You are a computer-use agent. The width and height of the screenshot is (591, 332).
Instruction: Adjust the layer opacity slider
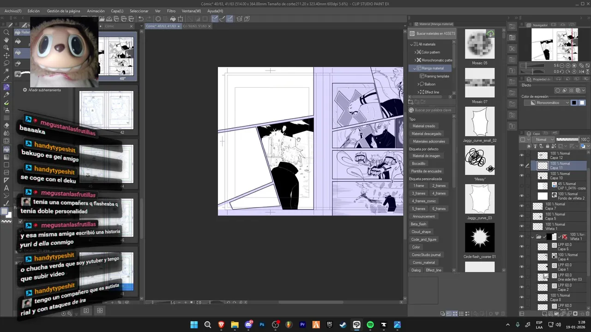(568, 139)
